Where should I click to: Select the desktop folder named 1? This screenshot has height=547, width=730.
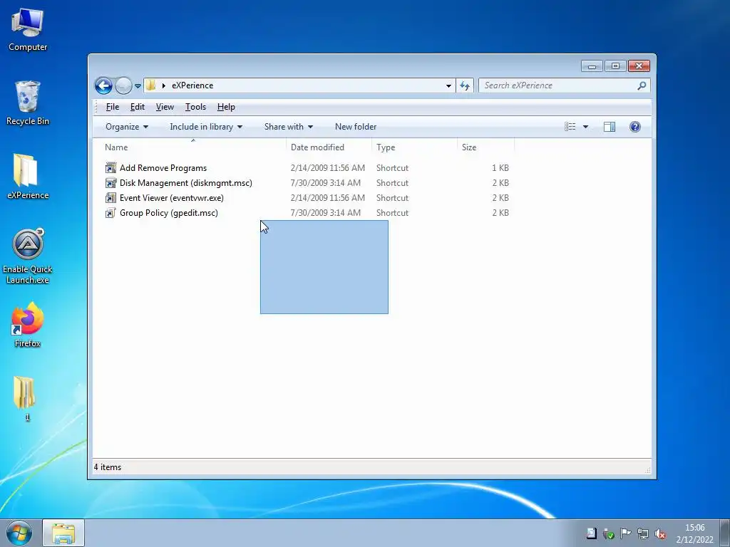26,398
